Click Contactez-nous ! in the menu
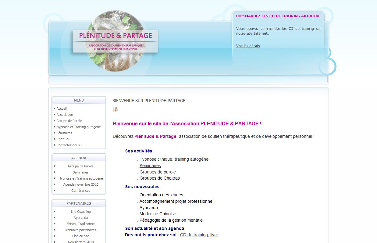This screenshot has width=377, height=243. coord(69,145)
